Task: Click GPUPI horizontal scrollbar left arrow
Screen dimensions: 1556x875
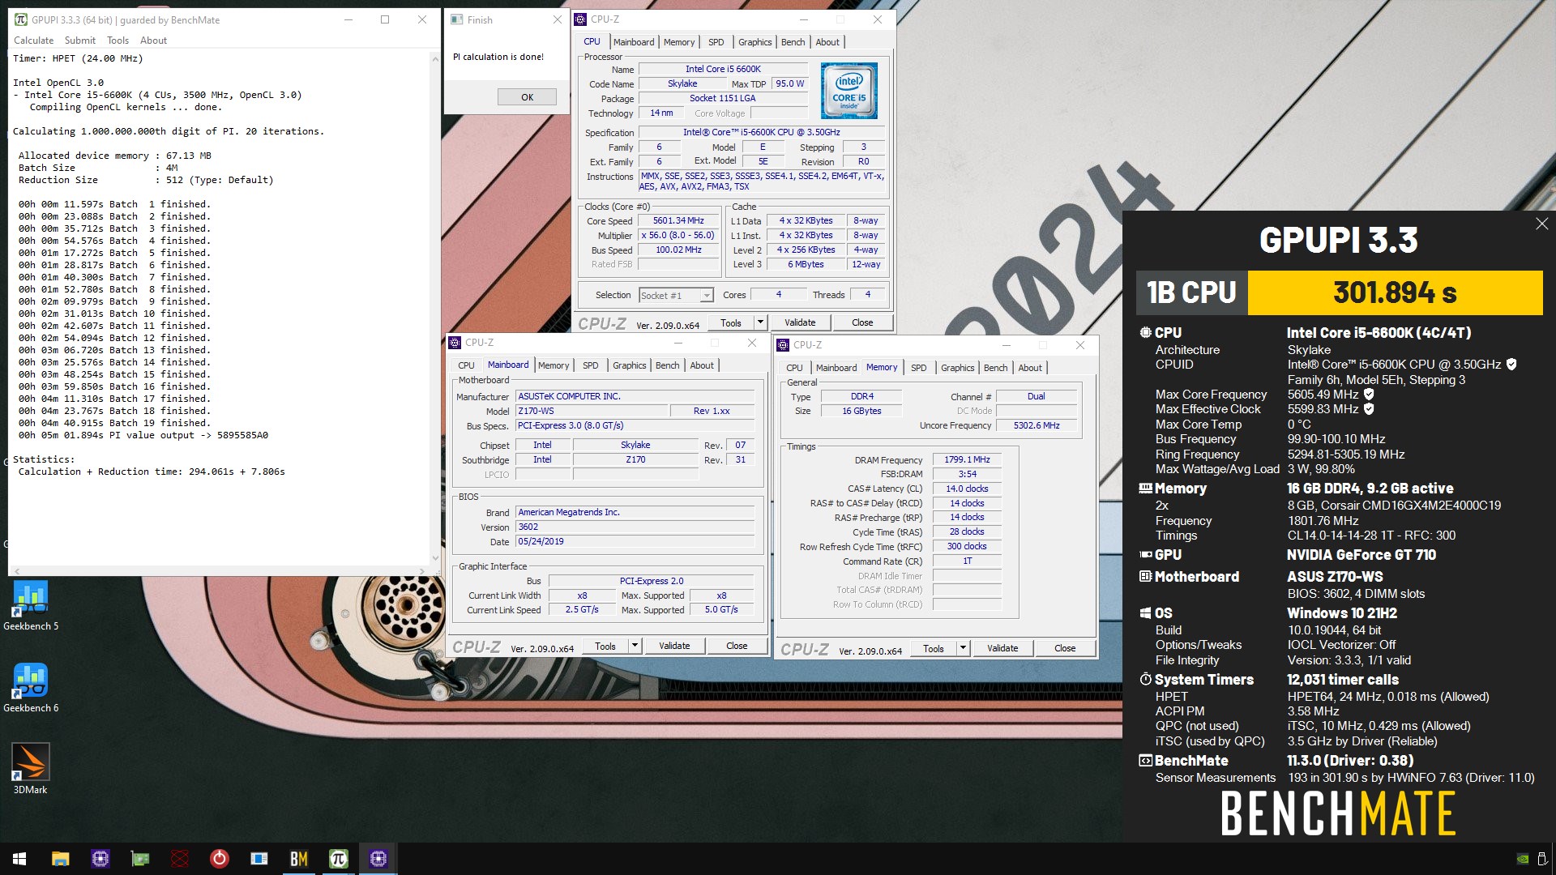Action: [16, 571]
